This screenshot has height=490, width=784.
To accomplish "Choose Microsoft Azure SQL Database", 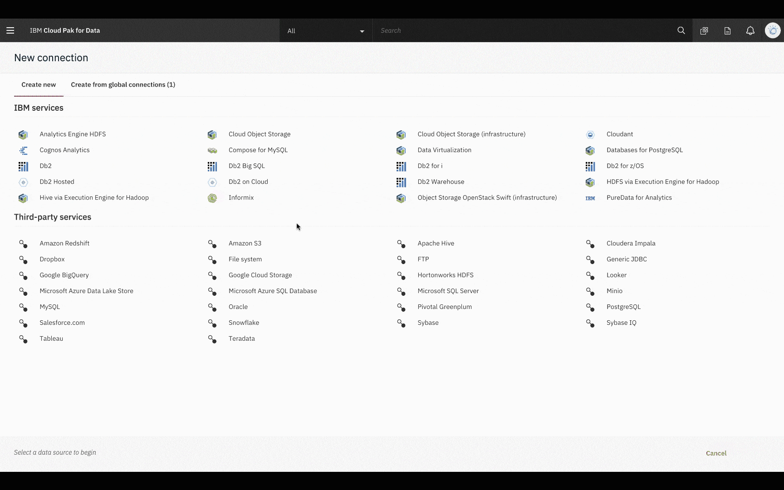I will [273, 291].
